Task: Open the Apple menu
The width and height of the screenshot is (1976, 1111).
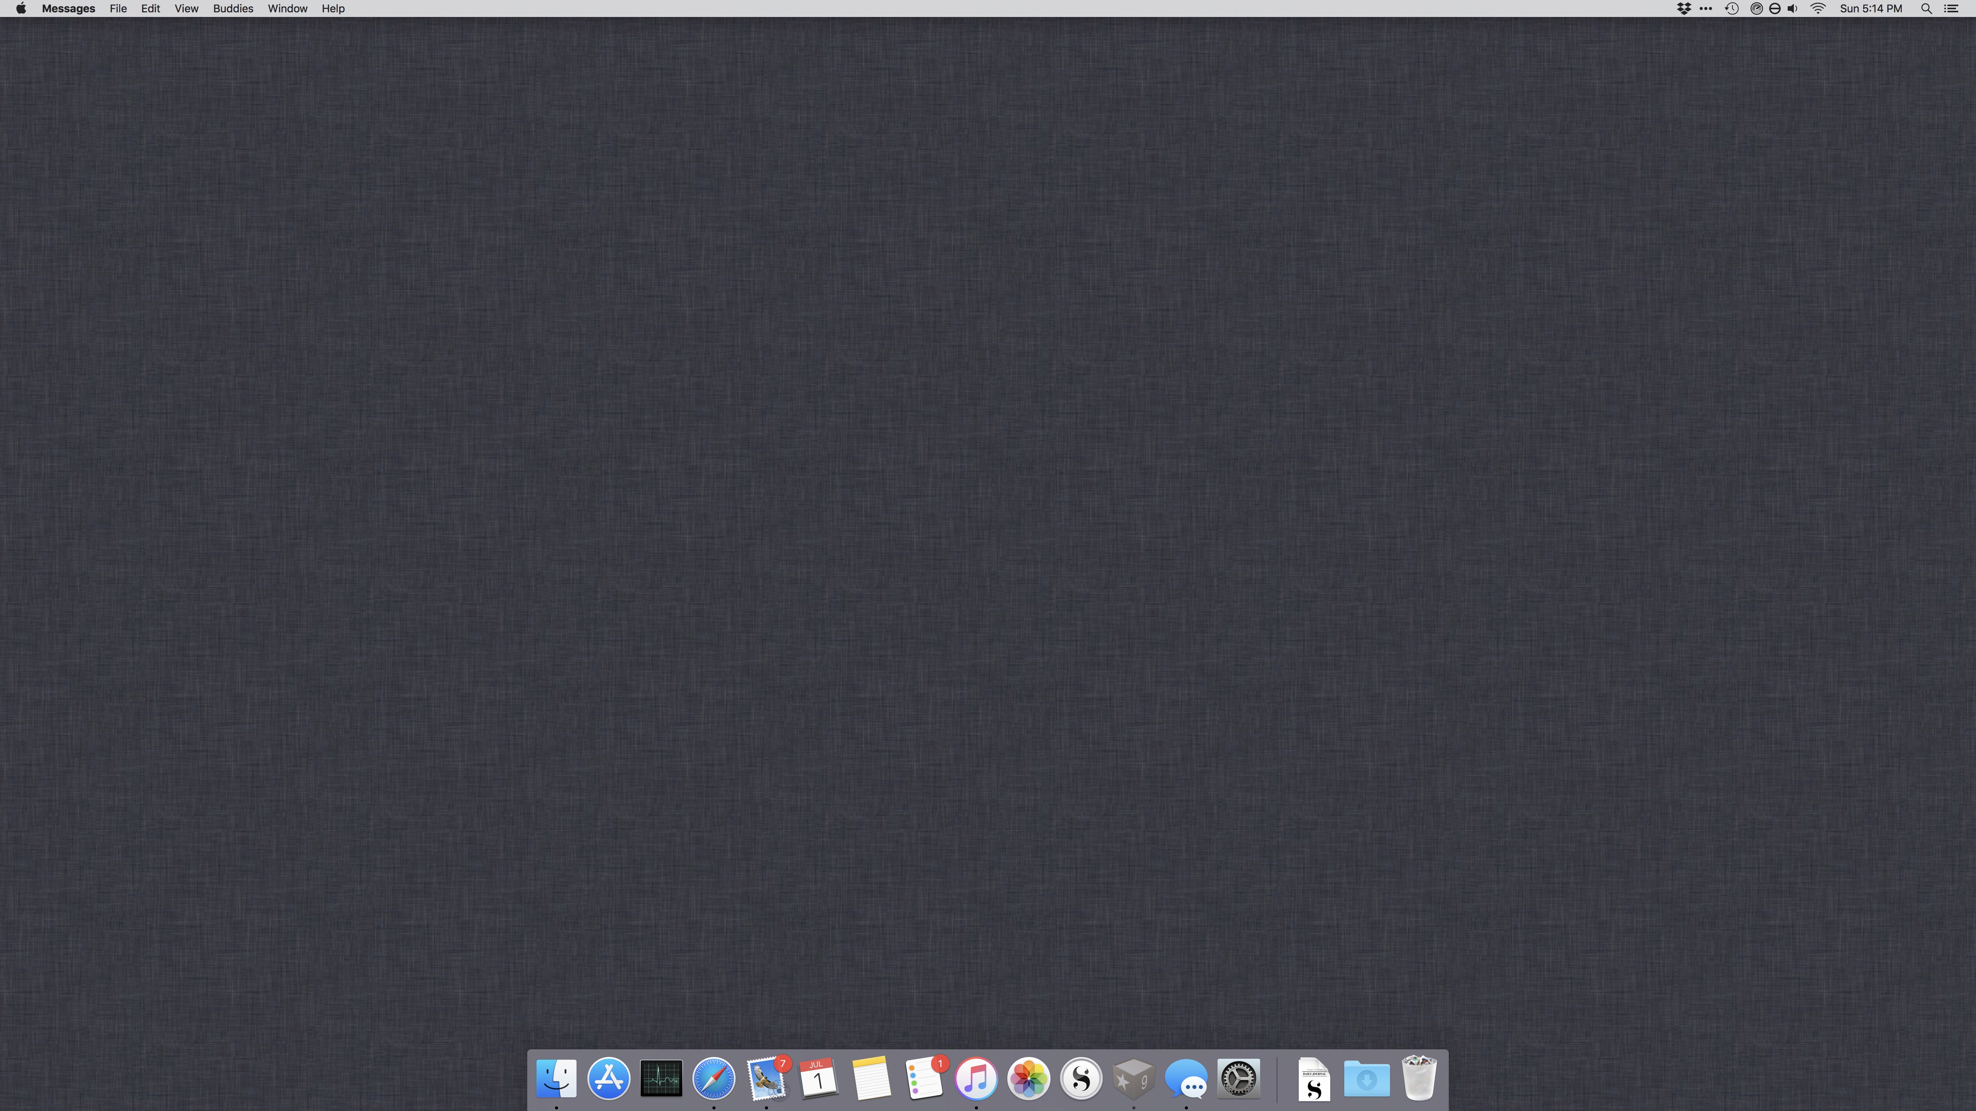Action: pyautogui.click(x=21, y=8)
